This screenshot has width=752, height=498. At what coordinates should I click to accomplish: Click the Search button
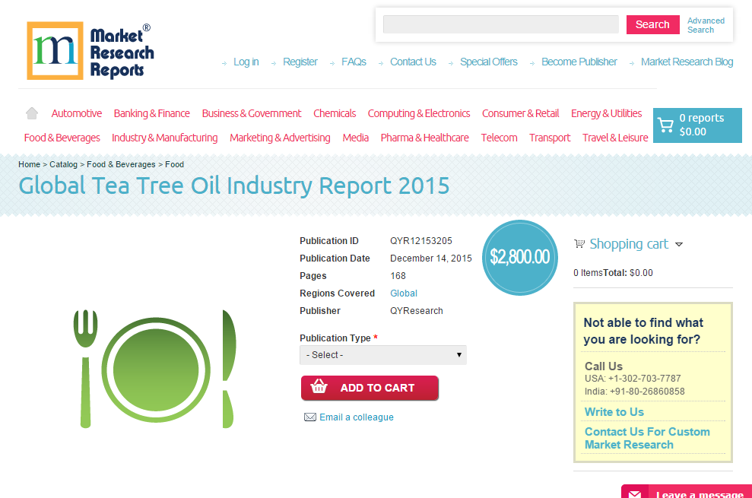(652, 24)
